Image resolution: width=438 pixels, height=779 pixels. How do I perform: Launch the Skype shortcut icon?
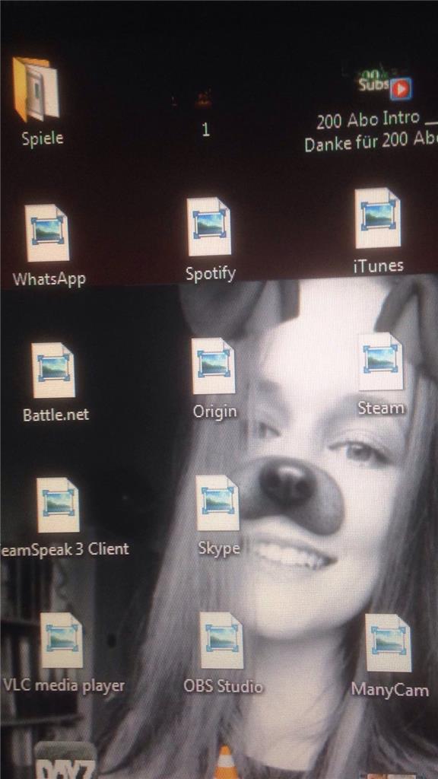(217, 504)
